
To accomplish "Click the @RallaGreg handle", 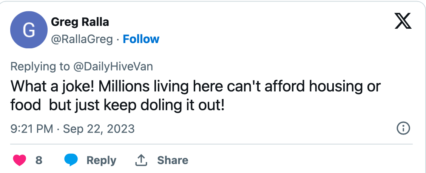I will (82, 39).
